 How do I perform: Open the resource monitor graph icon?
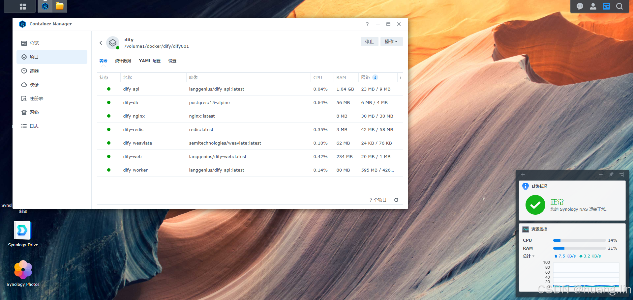tap(526, 229)
